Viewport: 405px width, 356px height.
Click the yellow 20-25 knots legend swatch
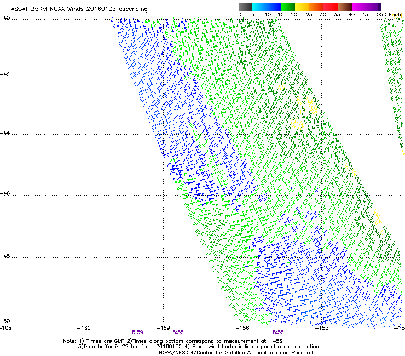coord(302,7)
